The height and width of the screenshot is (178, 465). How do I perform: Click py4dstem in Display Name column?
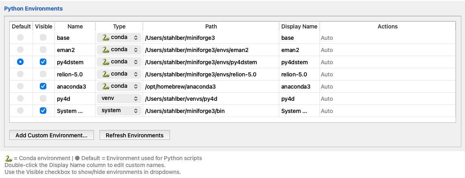pyautogui.click(x=294, y=62)
